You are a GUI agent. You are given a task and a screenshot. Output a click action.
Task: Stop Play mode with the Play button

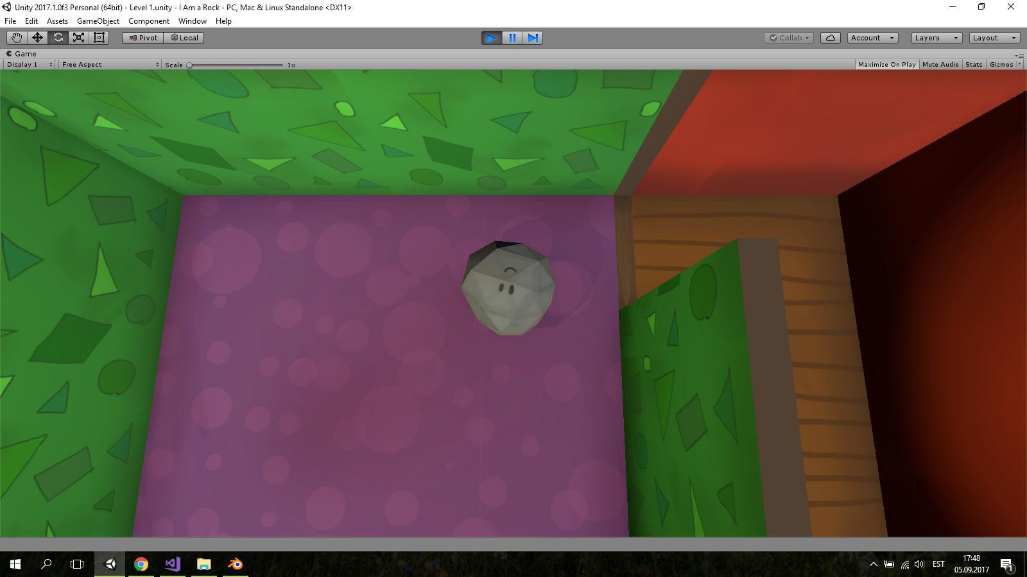click(492, 38)
